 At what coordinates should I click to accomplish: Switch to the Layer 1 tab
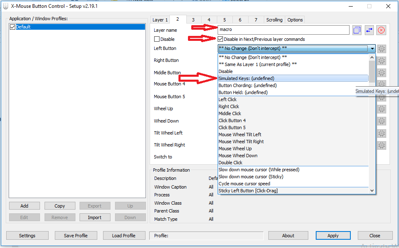point(160,20)
